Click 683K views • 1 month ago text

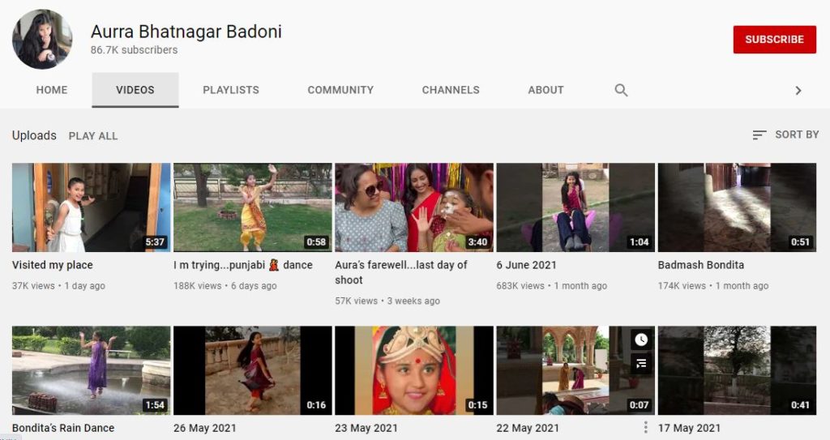551,286
